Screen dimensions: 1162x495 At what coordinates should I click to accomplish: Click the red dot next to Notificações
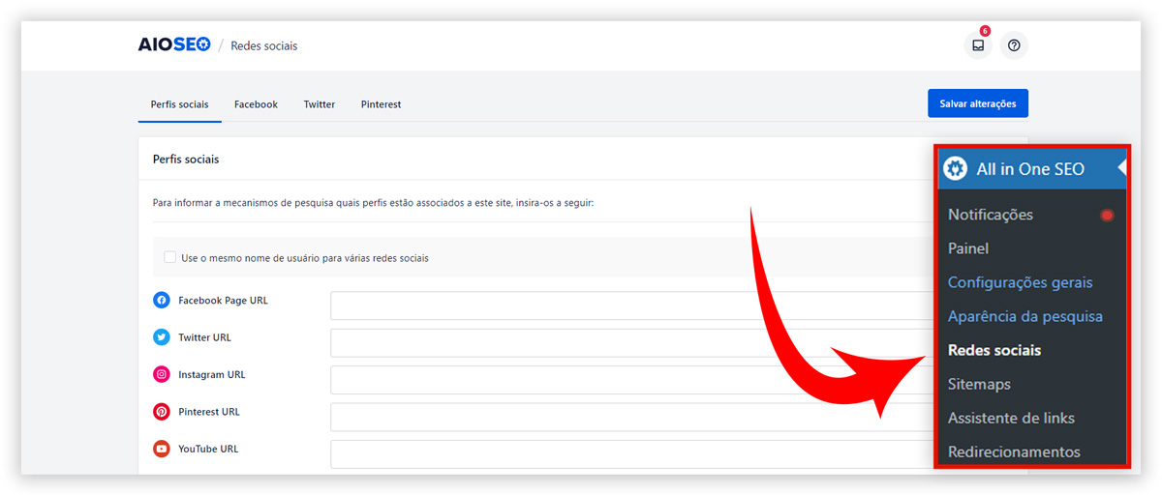tap(1107, 215)
